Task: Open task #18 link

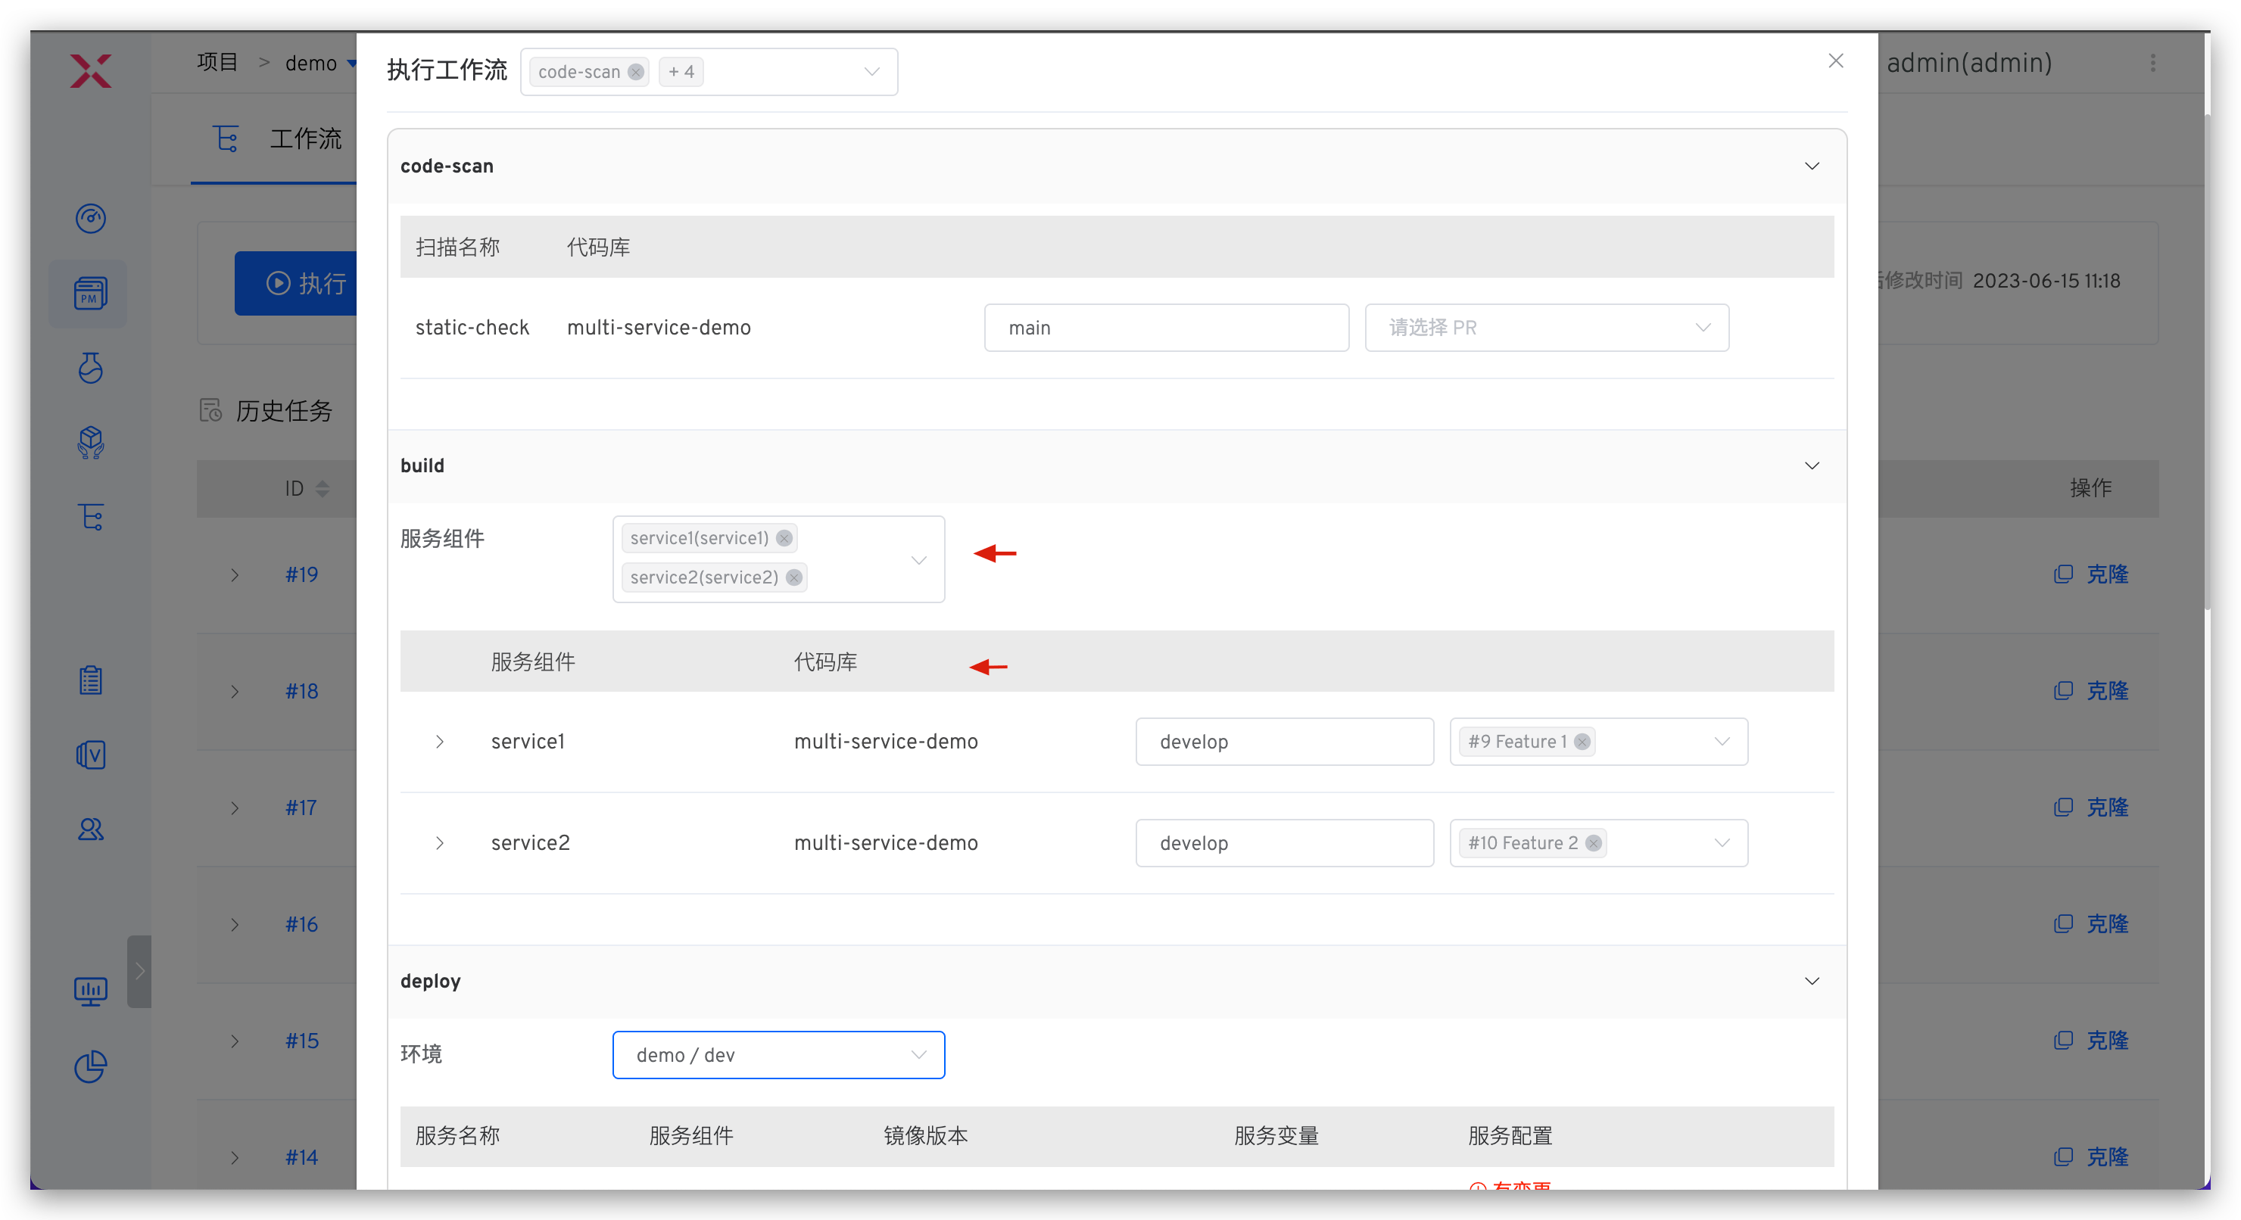Action: click(301, 691)
